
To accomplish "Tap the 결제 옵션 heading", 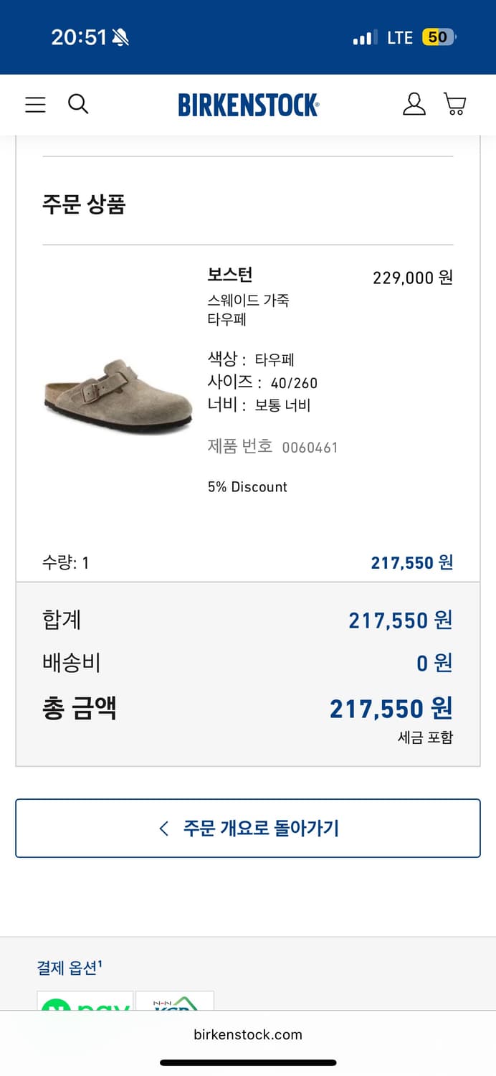I will (x=70, y=968).
